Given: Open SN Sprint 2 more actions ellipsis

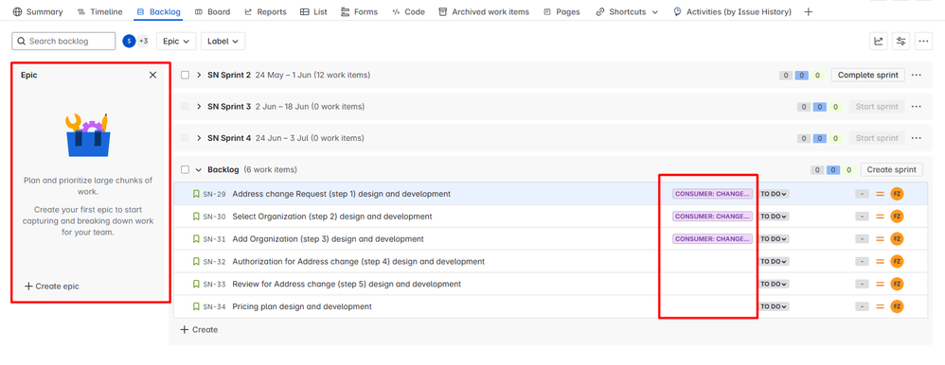Looking at the screenshot, I should pyautogui.click(x=917, y=76).
